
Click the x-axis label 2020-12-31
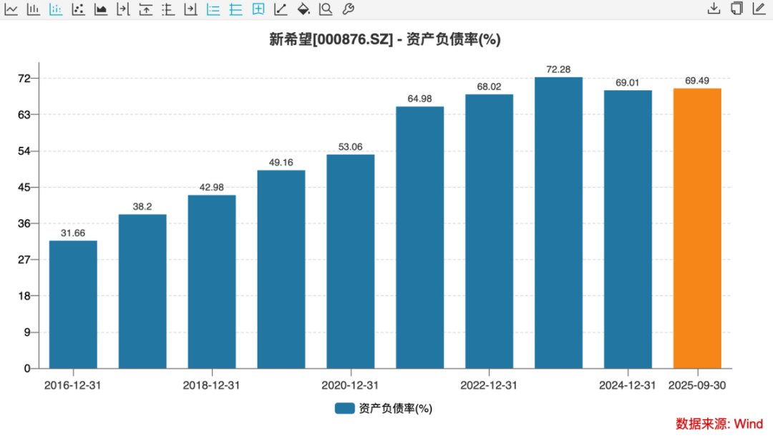350,385
